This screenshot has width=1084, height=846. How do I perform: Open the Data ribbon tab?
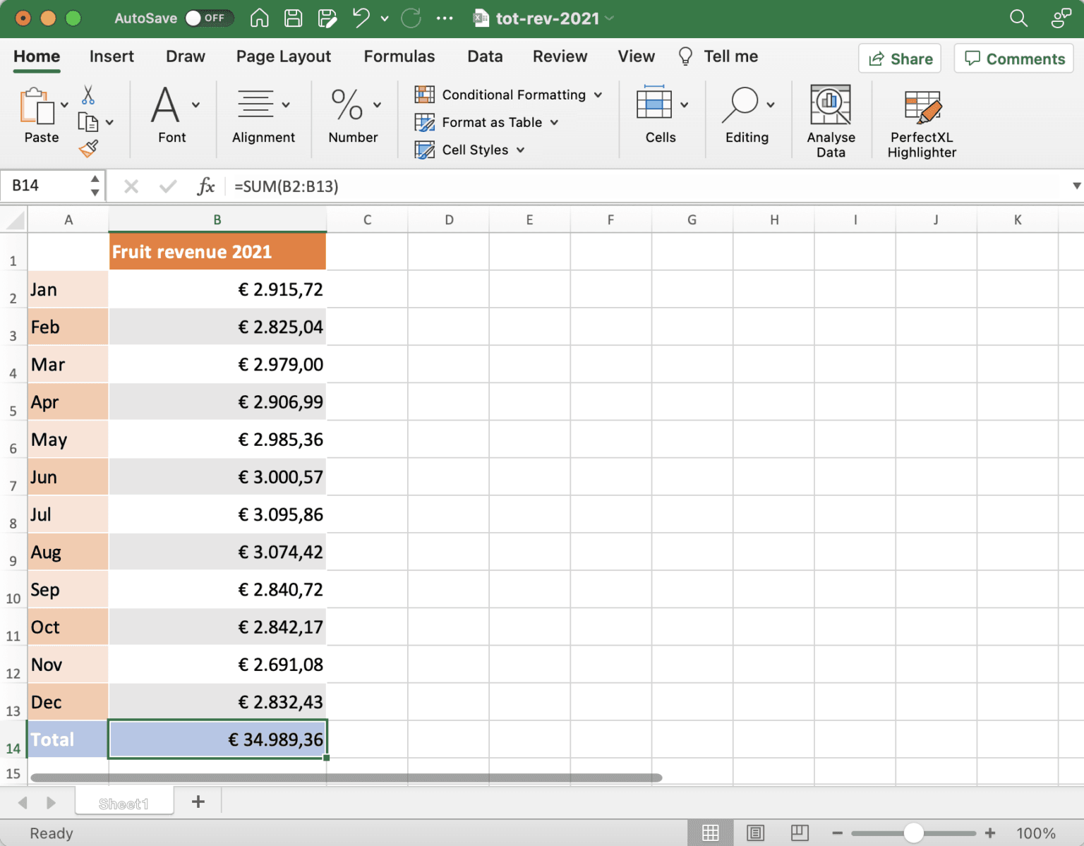pyautogui.click(x=485, y=56)
